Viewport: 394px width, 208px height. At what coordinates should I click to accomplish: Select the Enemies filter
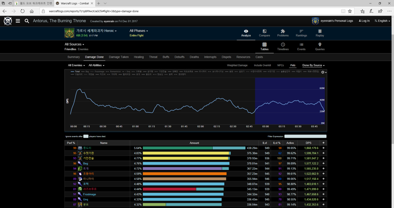point(83,49)
